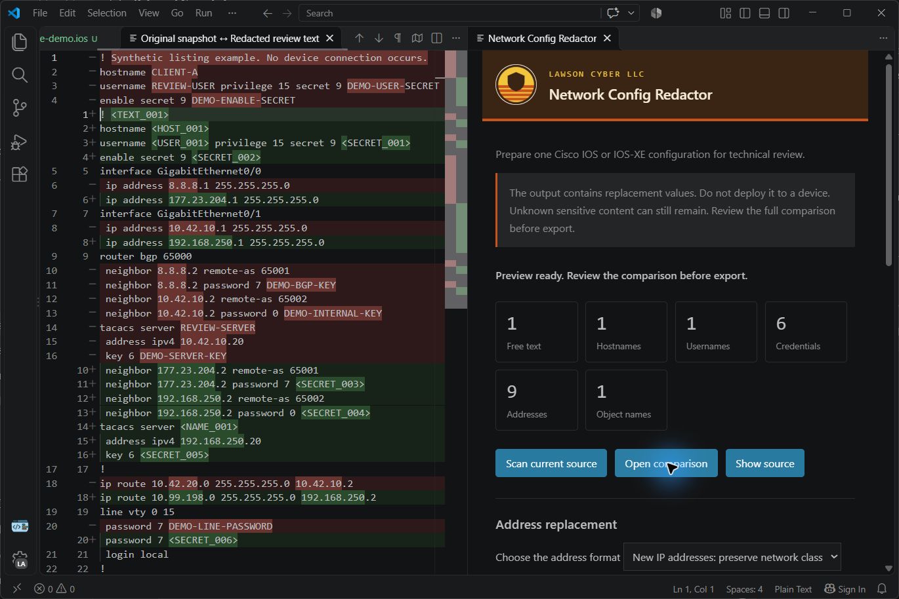Toggle whitespace trimming pilcrow icon in diff toolbar

(398, 38)
